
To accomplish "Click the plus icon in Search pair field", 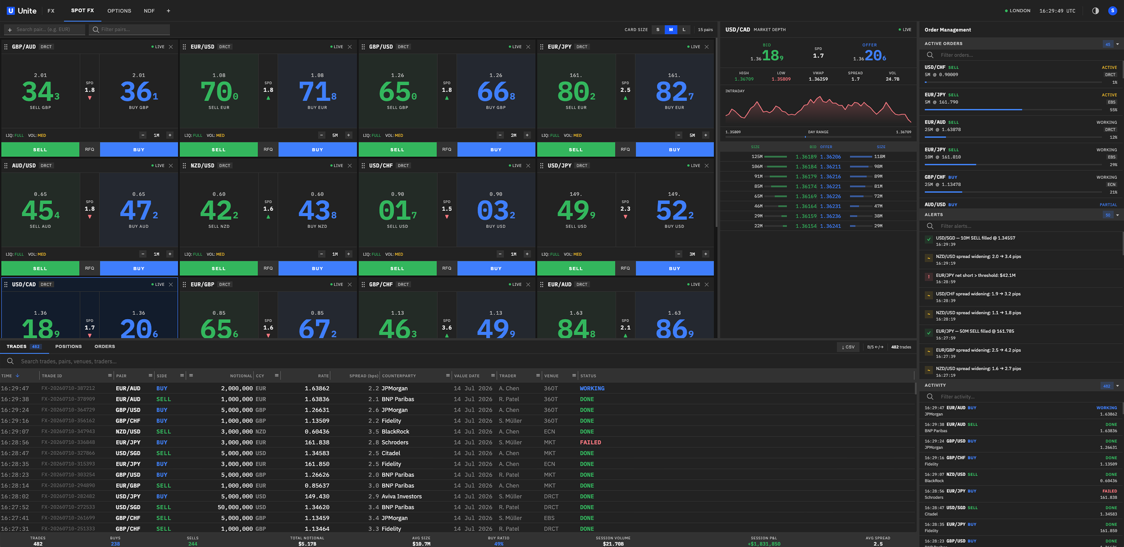I will pos(10,30).
